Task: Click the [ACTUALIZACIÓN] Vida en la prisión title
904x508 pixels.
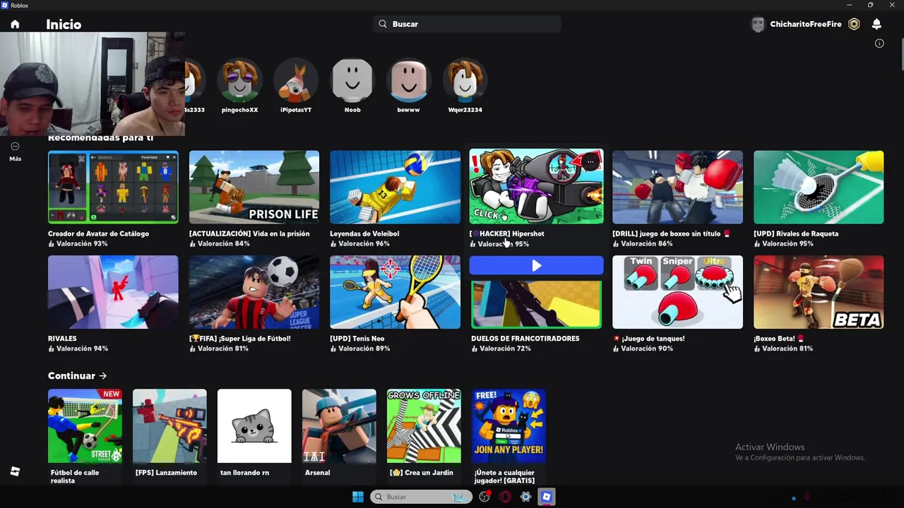Action: point(249,234)
